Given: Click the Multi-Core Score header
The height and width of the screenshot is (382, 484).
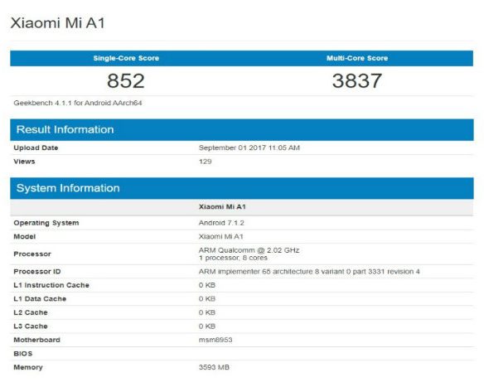Looking at the screenshot, I should coord(357,58).
